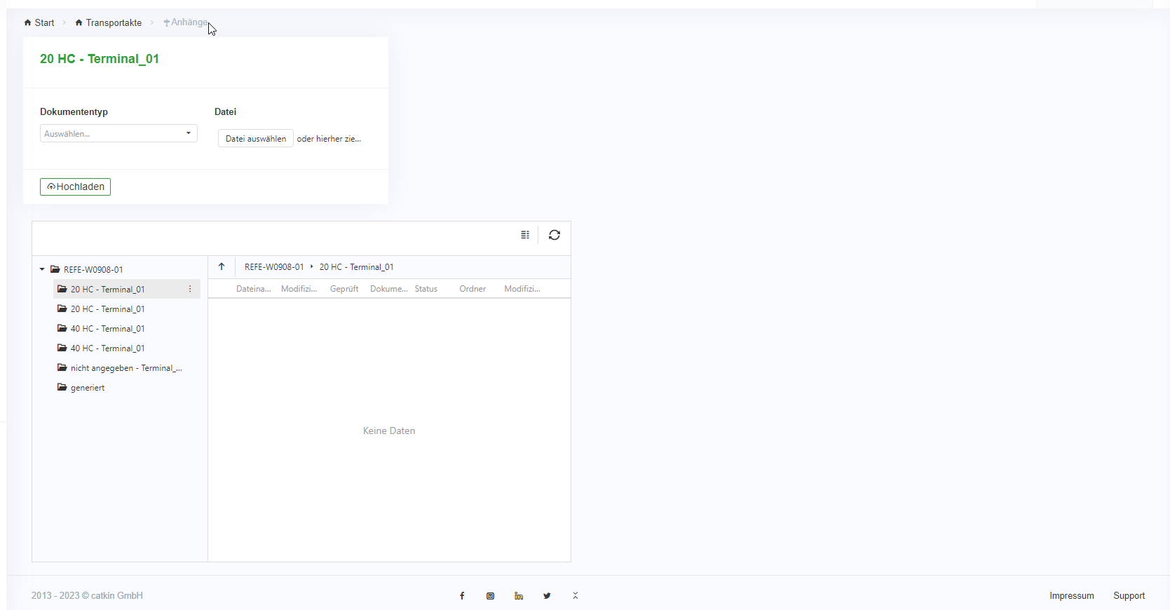Open the Dokumententyp dropdown
The height and width of the screenshot is (610, 1170).
(x=118, y=133)
